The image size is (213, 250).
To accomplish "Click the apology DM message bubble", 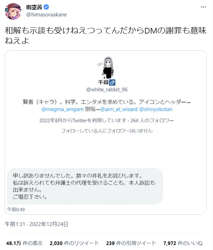I will pyautogui.click(x=85, y=186).
